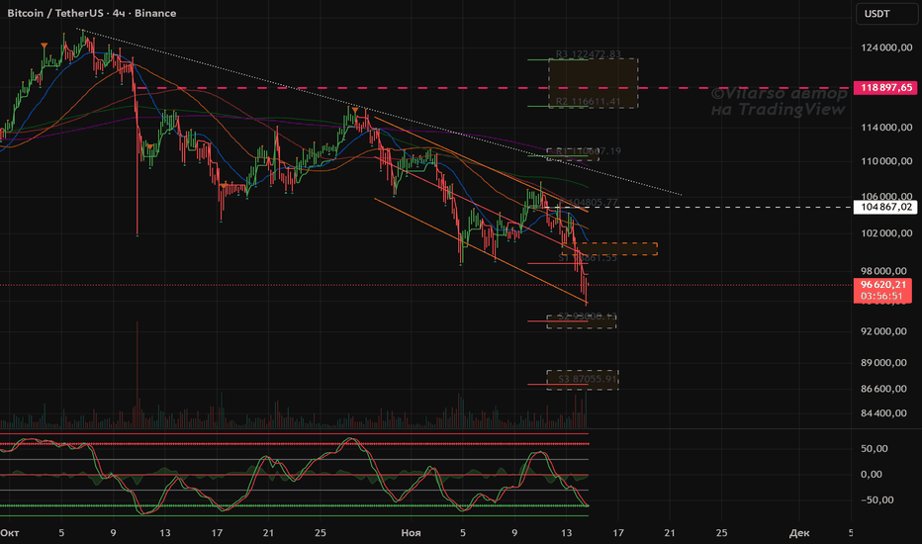Click the orange dashed zone rectangle
The image size is (922, 544).
(x=627, y=249)
